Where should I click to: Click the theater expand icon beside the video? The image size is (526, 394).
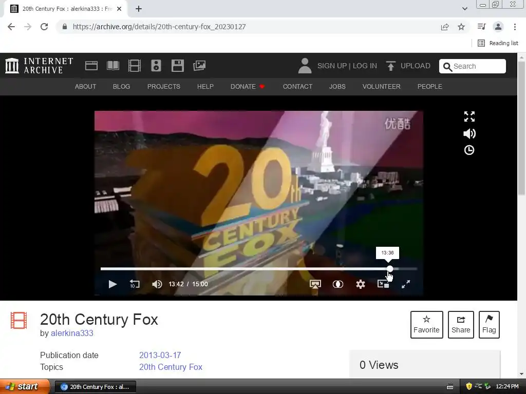(469, 116)
